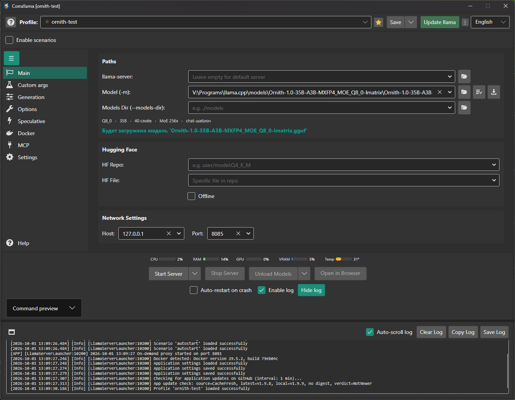Image resolution: width=515 pixels, height=400 pixels.
Task: Expand the Save options arrow
Action: coord(411,22)
